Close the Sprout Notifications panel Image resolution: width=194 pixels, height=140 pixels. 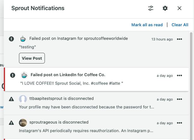coord(179,8)
